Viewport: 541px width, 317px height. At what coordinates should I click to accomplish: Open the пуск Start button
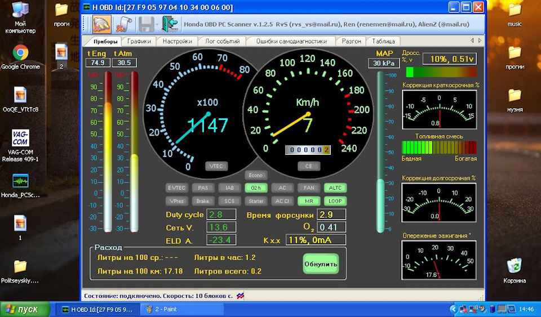[25, 310]
